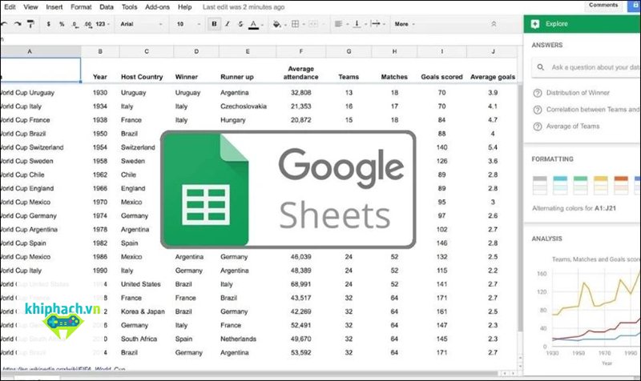The width and height of the screenshot is (641, 381).
Task: Open the More toolbar dropdown
Action: [x=405, y=24]
